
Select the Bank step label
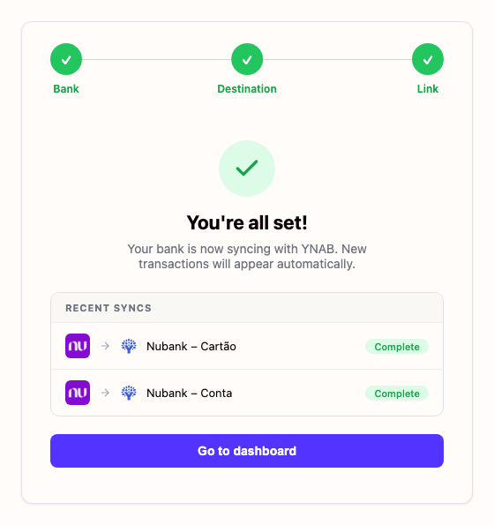click(x=66, y=89)
